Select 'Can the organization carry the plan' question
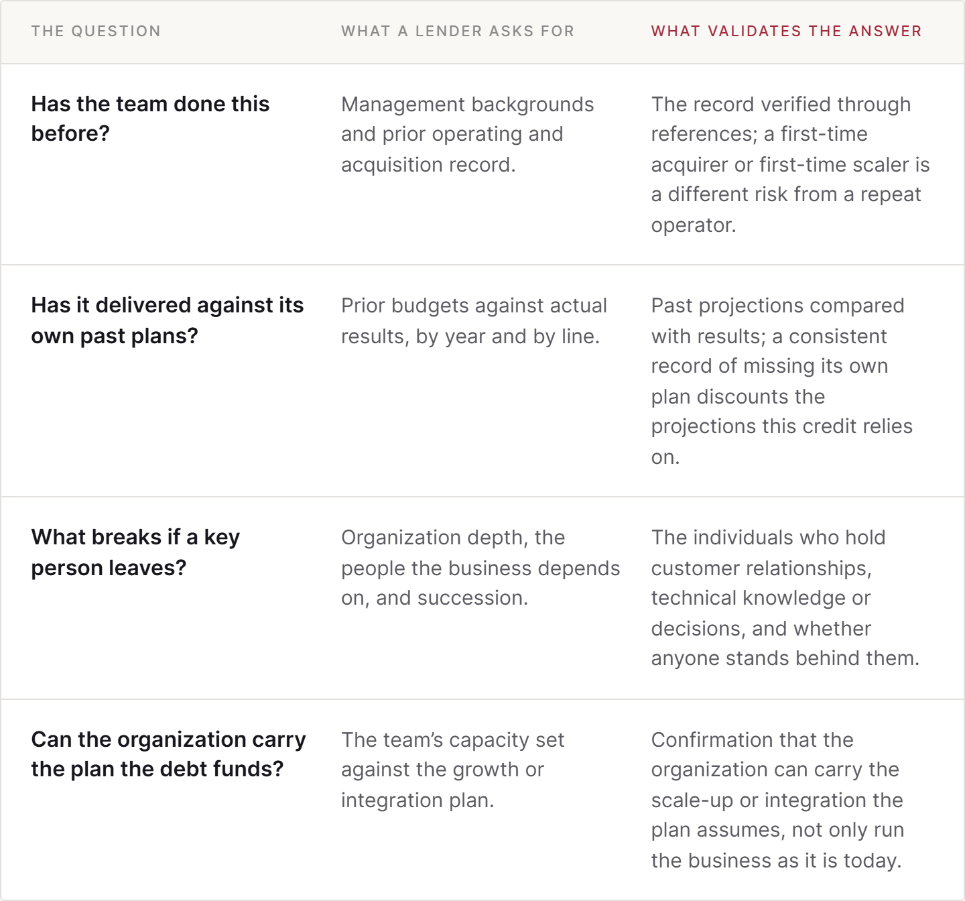The width and height of the screenshot is (965, 901). (x=168, y=754)
